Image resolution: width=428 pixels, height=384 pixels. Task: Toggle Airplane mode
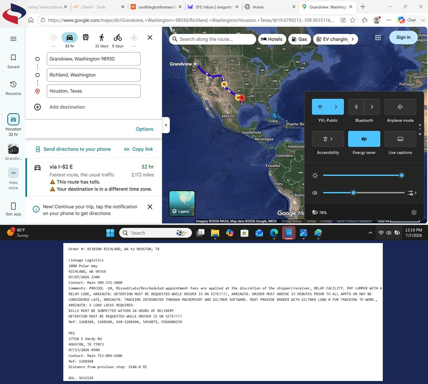[400, 107]
